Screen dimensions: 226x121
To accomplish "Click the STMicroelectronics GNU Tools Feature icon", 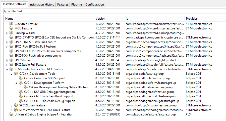I will click(x=16, y=110).
